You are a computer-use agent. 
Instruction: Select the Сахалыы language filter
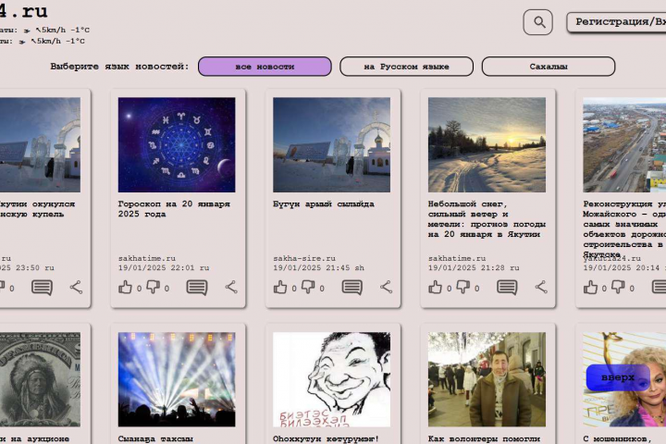pos(549,67)
